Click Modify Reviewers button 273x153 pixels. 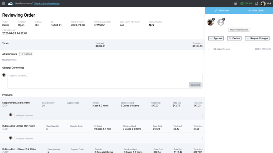[x=239, y=30]
